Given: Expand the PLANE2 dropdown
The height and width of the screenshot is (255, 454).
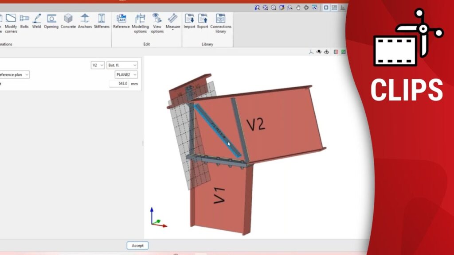Looking at the screenshot, I should tap(126, 75).
